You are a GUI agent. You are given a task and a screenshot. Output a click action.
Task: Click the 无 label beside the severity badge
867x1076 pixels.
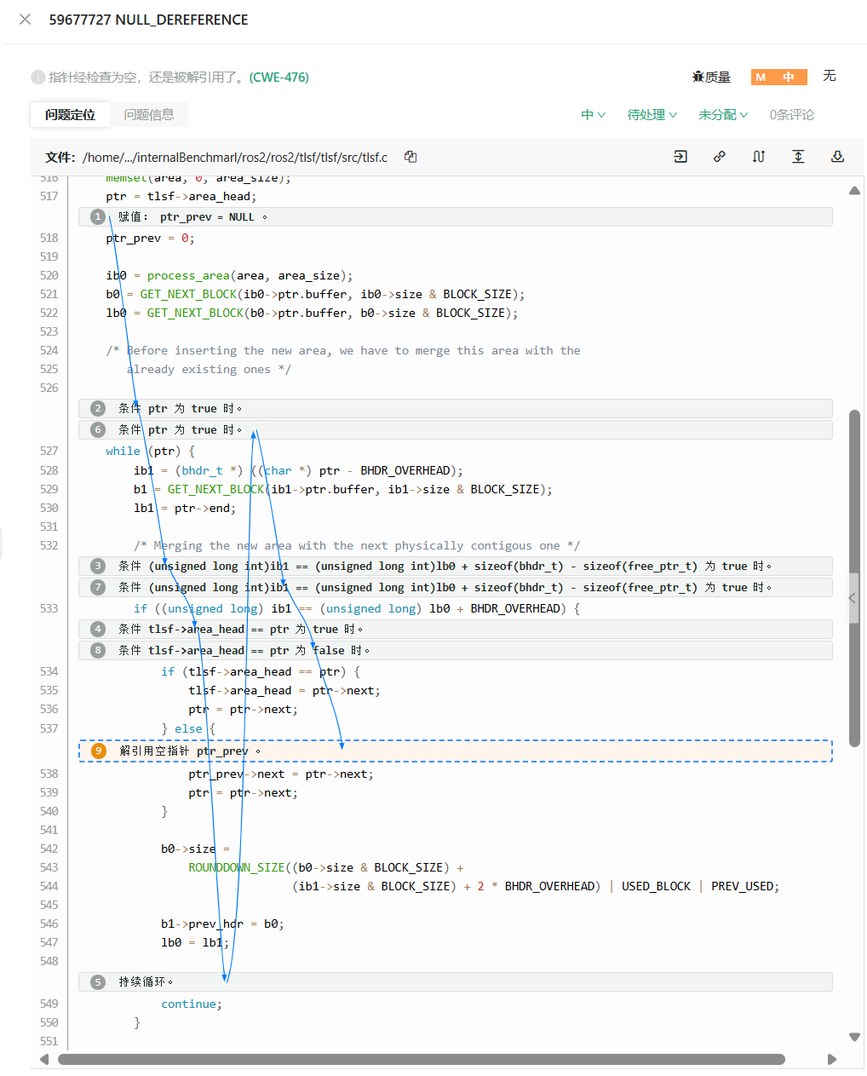(830, 77)
